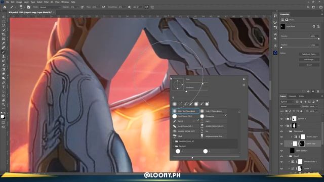The height and width of the screenshot is (182, 324).
Task: Select the Gradient tool
Action: point(4,69)
